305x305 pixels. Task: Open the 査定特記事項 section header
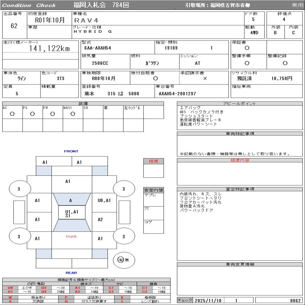pos(239,189)
